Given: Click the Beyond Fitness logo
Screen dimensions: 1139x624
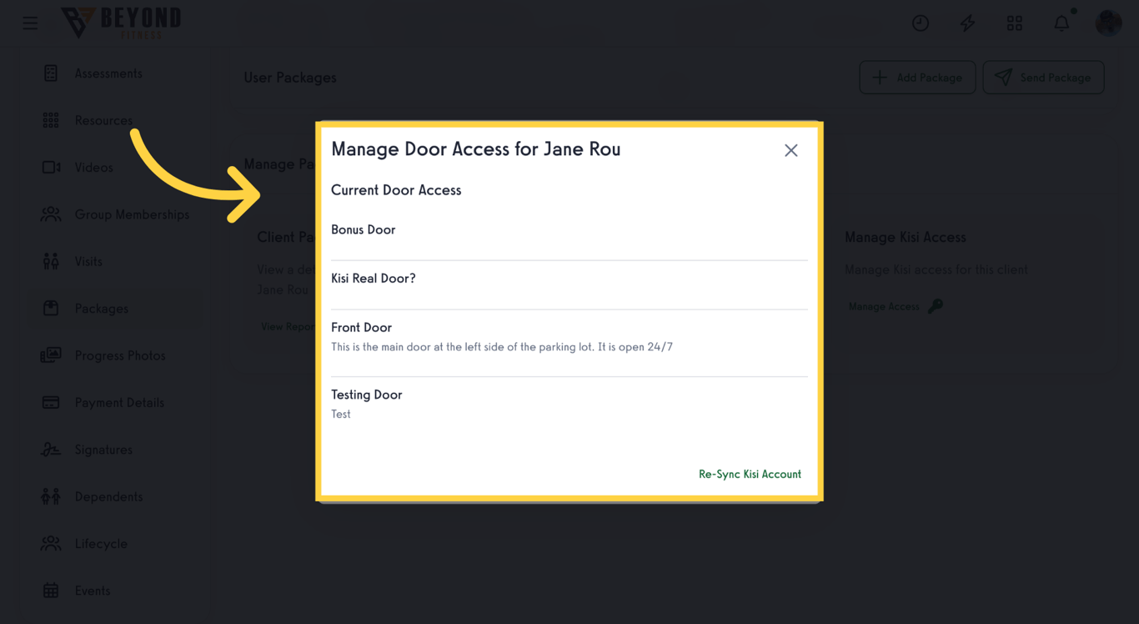Looking at the screenshot, I should [121, 23].
